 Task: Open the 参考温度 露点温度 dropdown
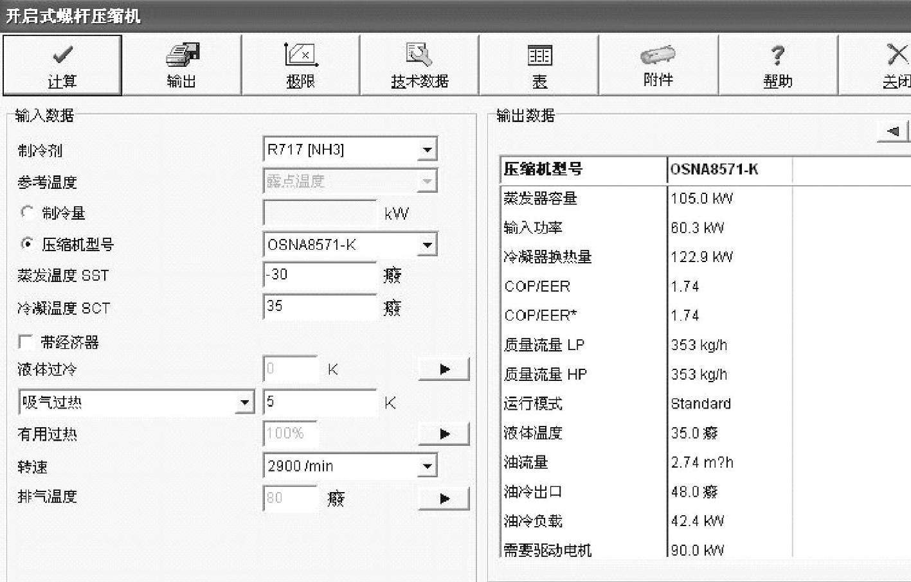[427, 182]
